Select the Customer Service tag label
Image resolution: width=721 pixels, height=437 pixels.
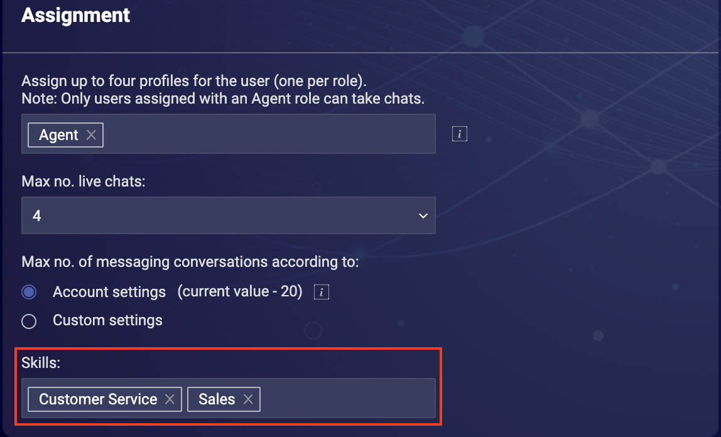[98, 399]
